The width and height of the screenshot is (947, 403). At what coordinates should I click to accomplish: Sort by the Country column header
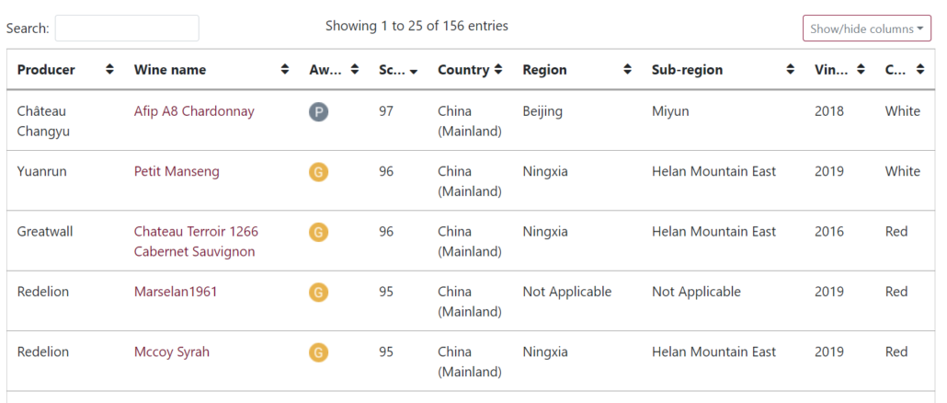pyautogui.click(x=469, y=70)
